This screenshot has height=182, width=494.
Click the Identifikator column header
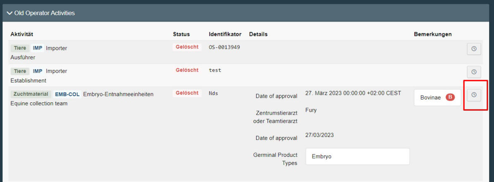[225, 34]
